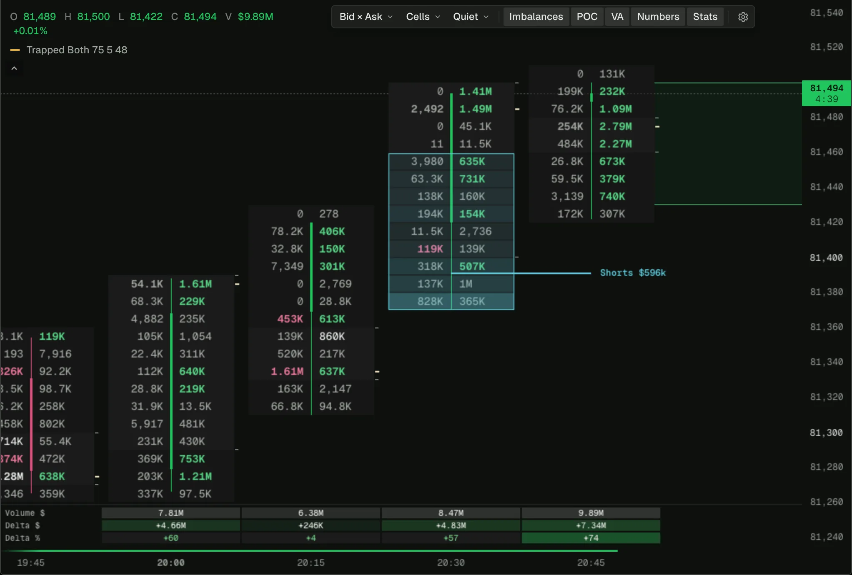Open the footprint settings gear icon
The image size is (852, 575).
pyautogui.click(x=743, y=17)
